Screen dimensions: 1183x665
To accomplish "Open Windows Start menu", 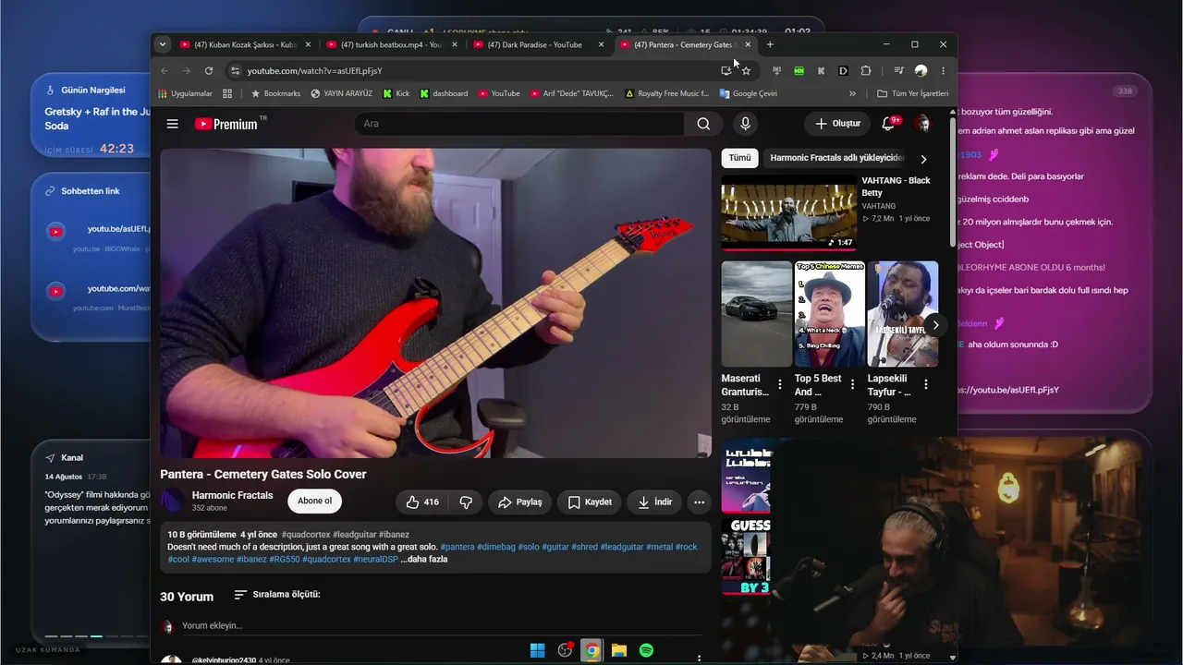I will (x=537, y=650).
